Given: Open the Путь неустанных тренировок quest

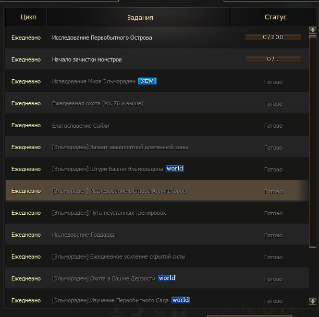Looking at the screenshot, I should [109, 213].
